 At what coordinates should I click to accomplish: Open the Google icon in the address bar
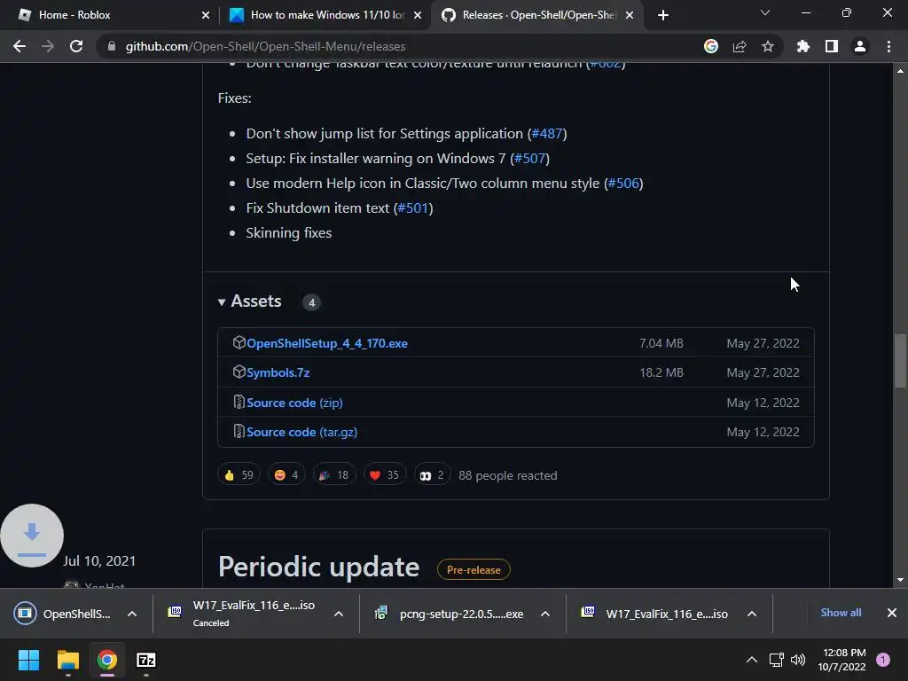click(x=710, y=46)
